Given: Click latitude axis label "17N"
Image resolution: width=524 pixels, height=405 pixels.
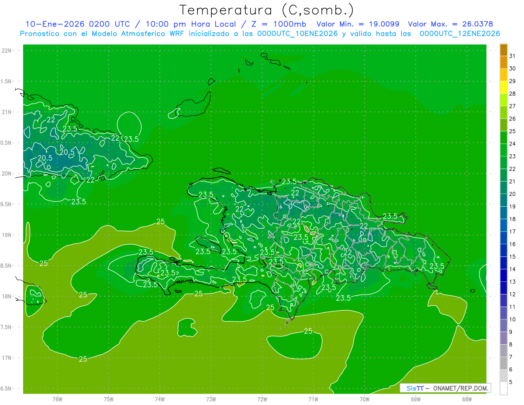Looking at the screenshot, I should (7, 358).
